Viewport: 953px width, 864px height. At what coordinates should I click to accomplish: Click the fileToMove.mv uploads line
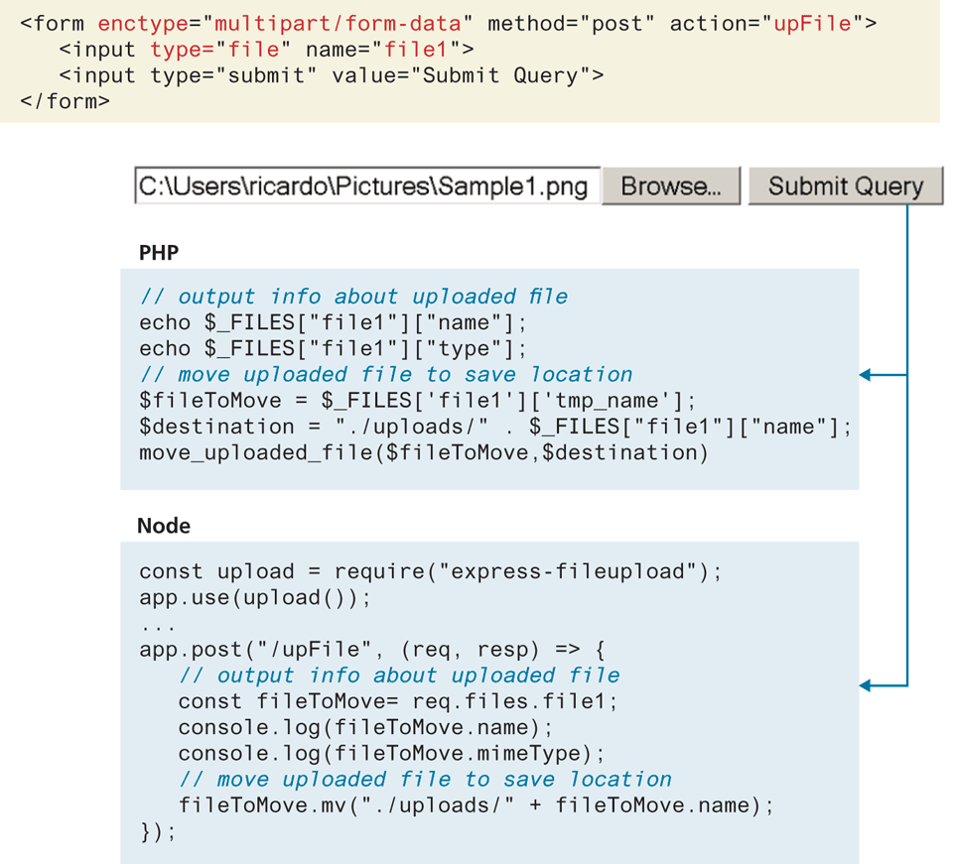476,805
